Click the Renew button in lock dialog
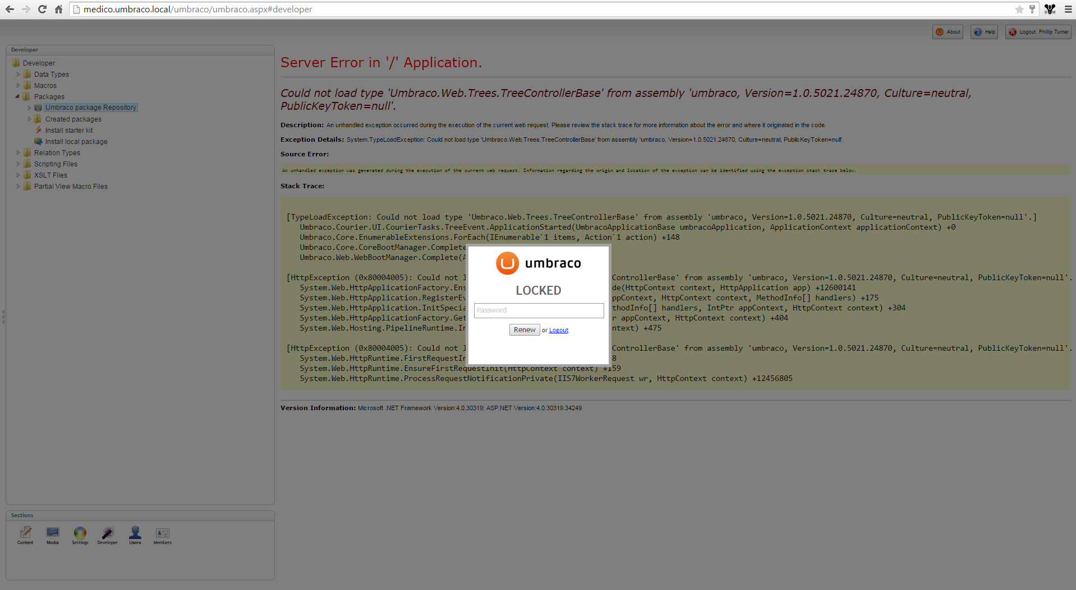Screen dimensions: 1076x590 click(x=525, y=330)
